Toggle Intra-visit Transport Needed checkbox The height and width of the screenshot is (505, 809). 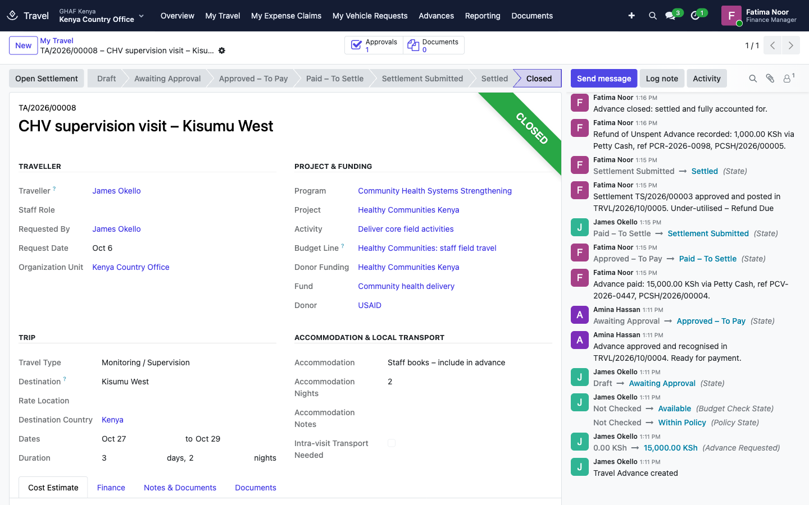click(x=392, y=443)
